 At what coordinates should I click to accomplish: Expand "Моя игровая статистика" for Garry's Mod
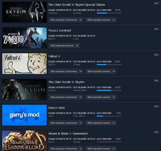point(66,123)
